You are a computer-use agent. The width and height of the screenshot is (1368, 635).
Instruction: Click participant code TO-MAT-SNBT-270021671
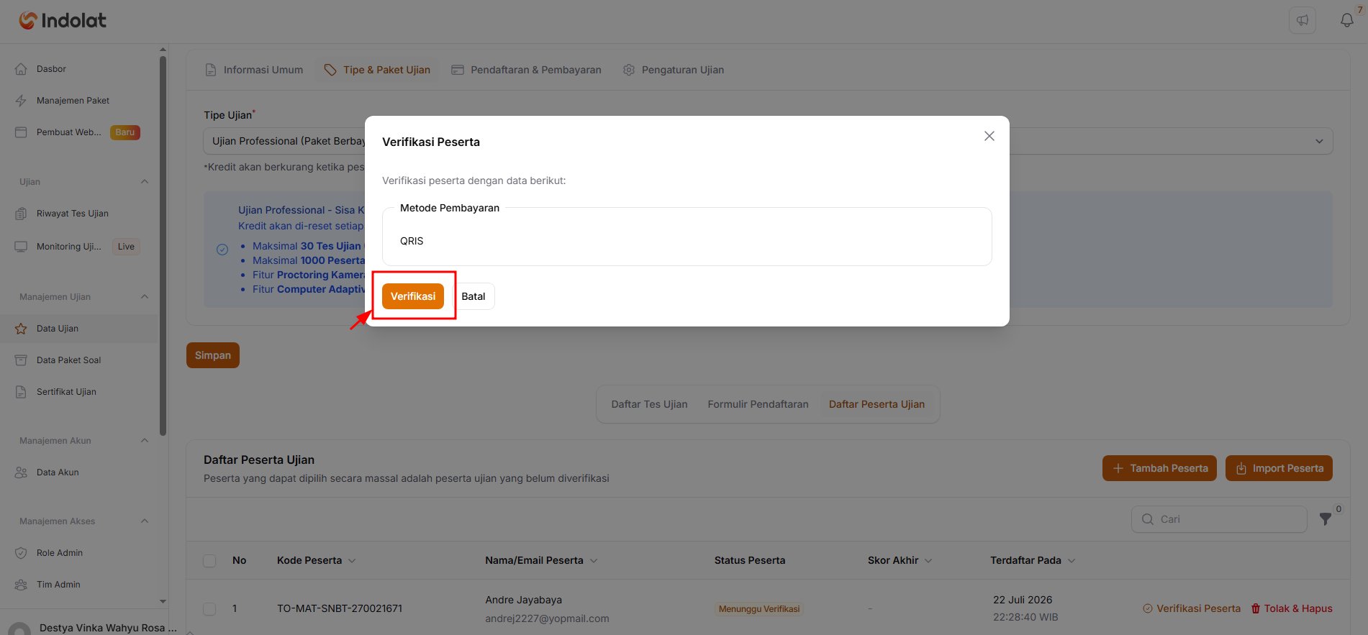click(x=340, y=608)
